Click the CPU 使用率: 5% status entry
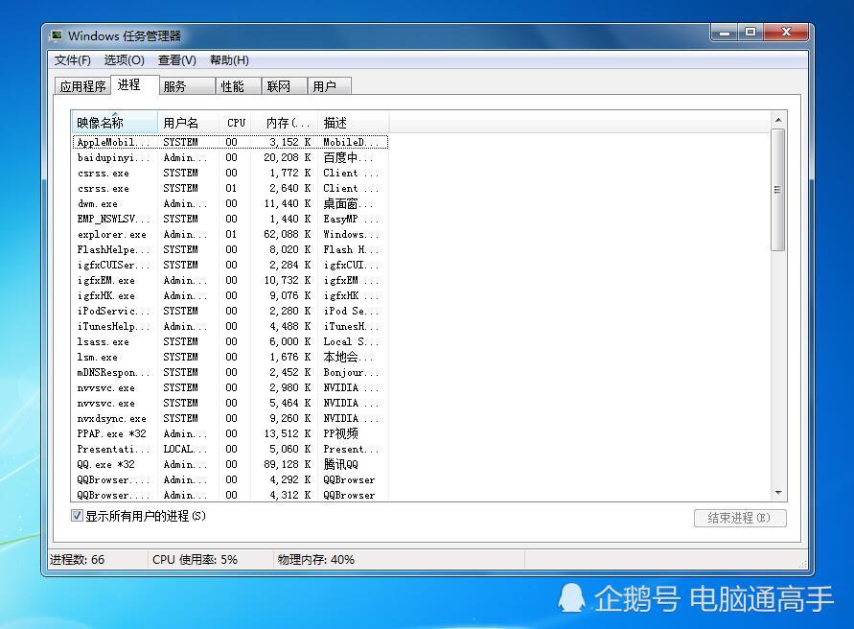 tap(195, 559)
